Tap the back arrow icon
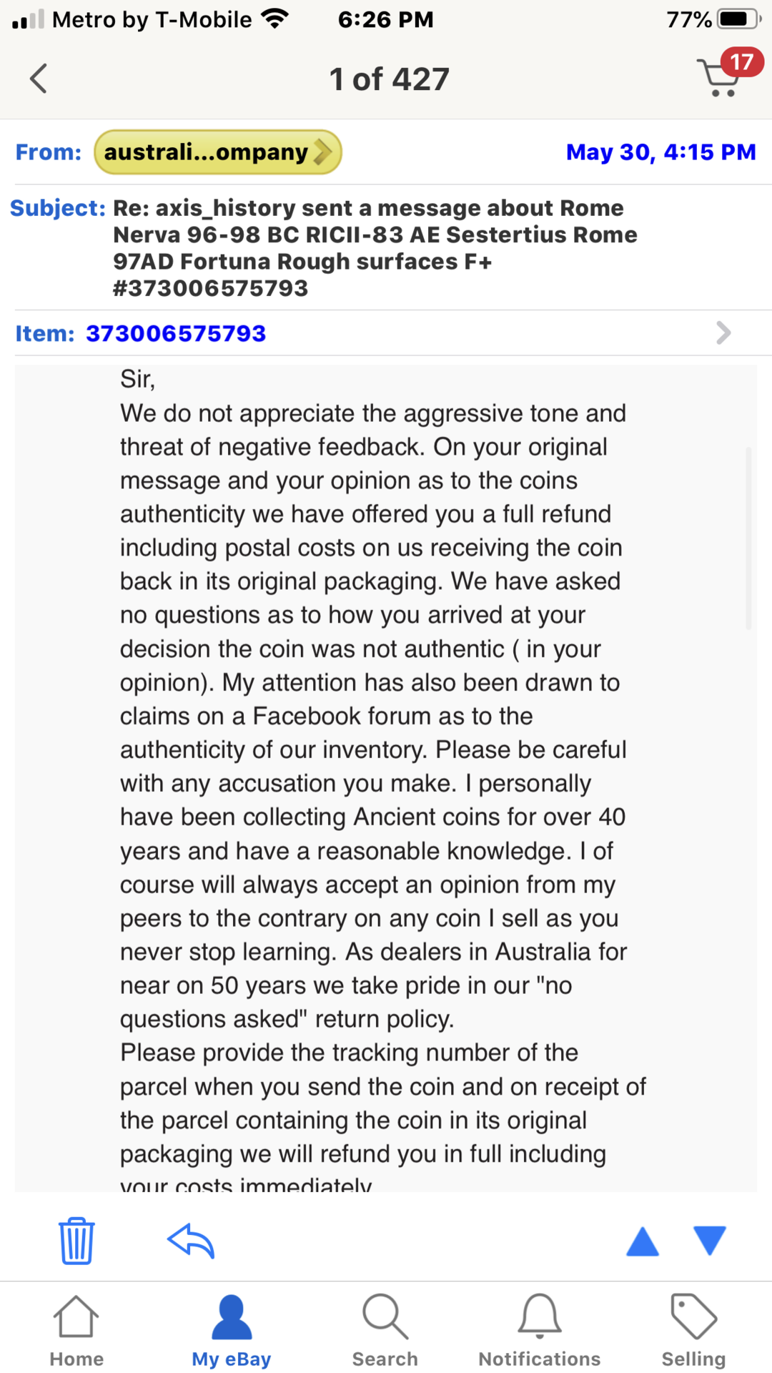The image size is (772, 1373). point(39,79)
